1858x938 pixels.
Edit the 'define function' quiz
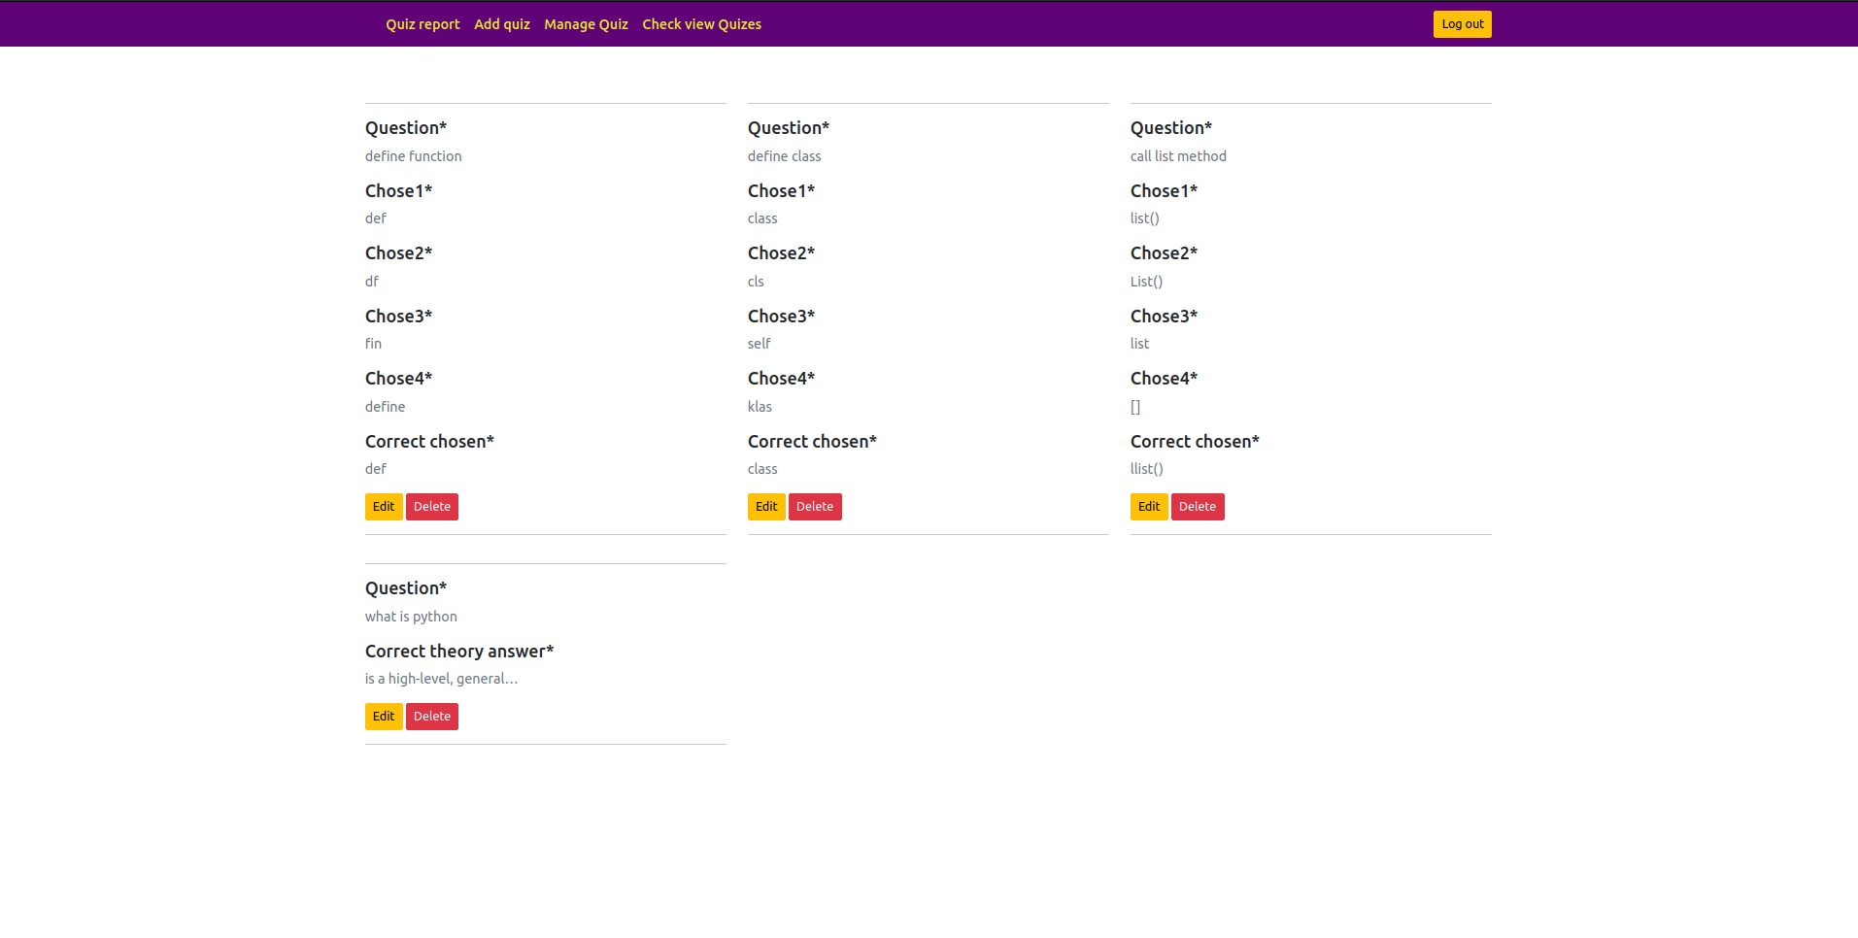click(383, 506)
